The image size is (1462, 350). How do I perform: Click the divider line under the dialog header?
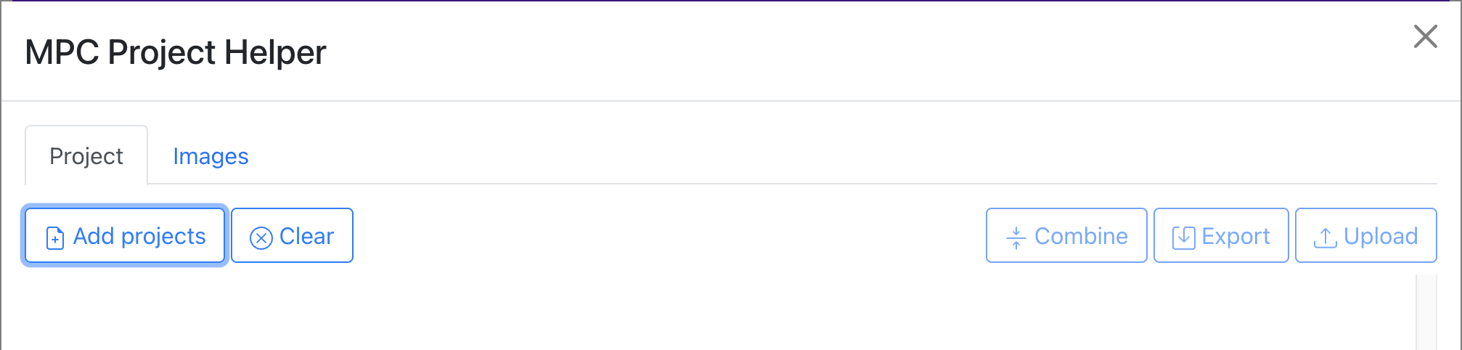[x=726, y=101]
